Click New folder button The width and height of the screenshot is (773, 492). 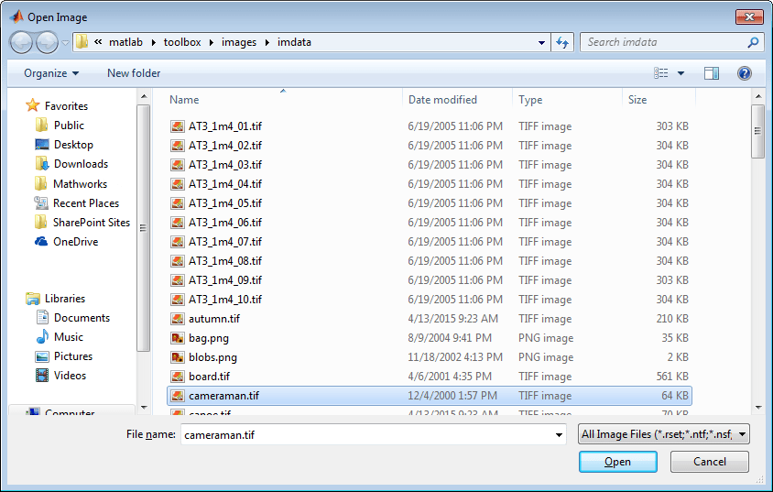point(134,73)
